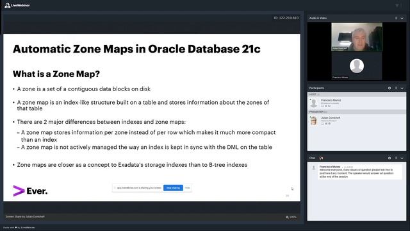Select Francisco Munoz in participants list

357,103
